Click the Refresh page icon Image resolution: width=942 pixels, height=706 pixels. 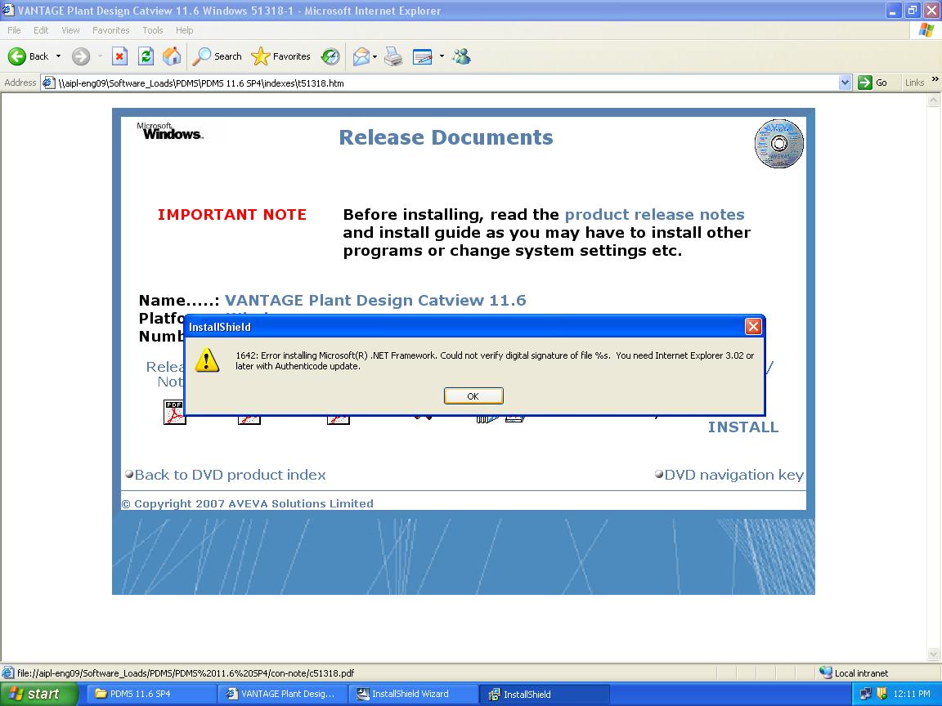(x=146, y=56)
